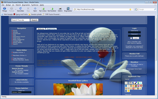The image size is (158, 99).
Task: Switch to the Registrering tab
Action: point(51,29)
